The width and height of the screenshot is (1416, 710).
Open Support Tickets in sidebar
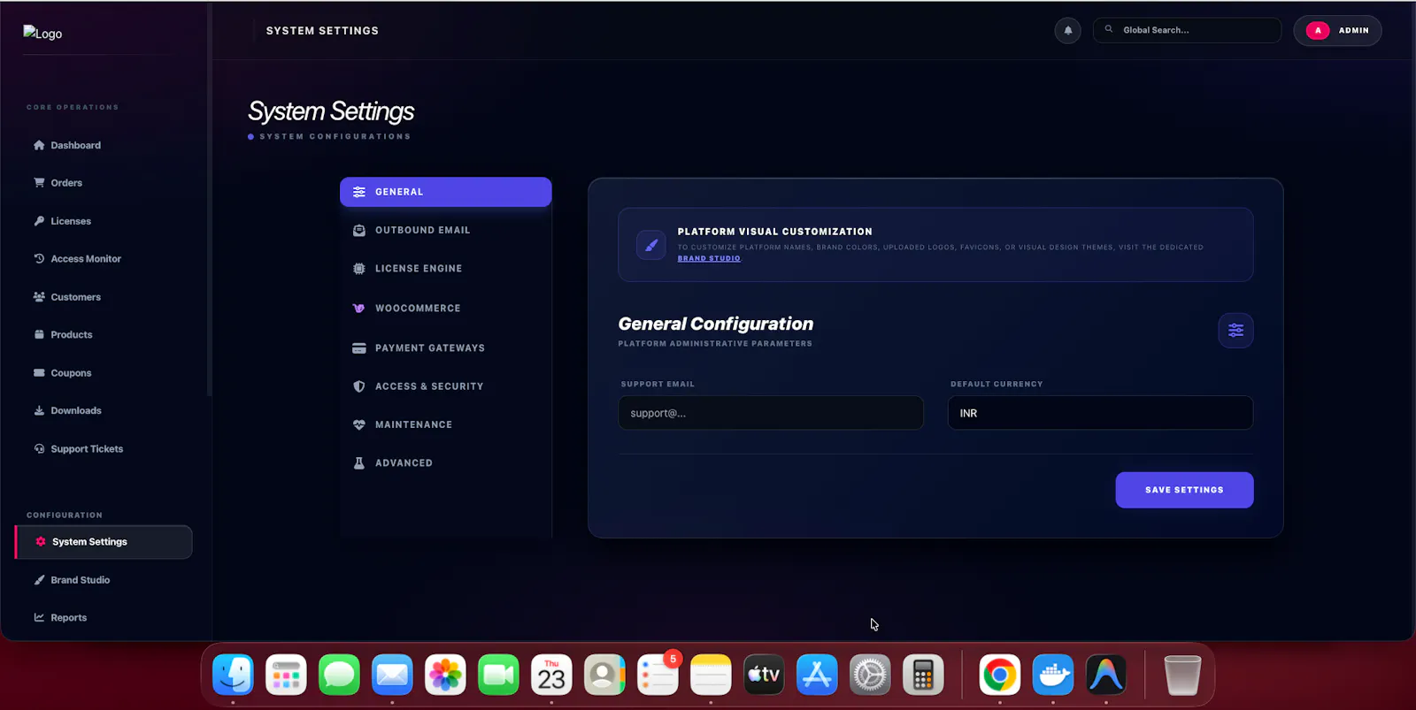pyautogui.click(x=87, y=449)
